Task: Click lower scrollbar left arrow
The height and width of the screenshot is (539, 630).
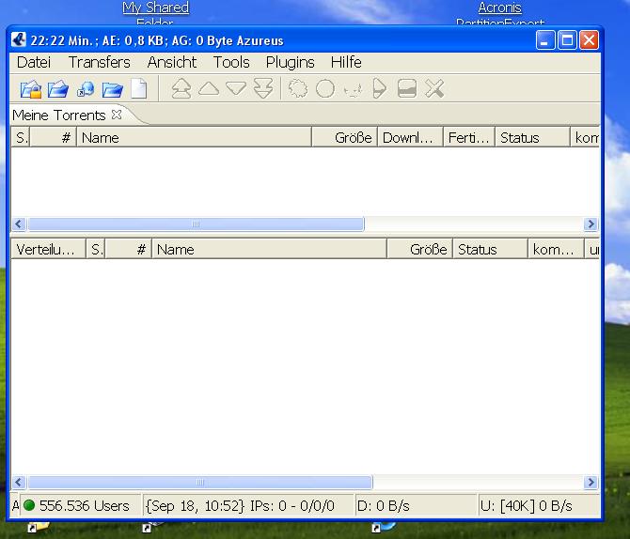Action: pyautogui.click(x=19, y=482)
